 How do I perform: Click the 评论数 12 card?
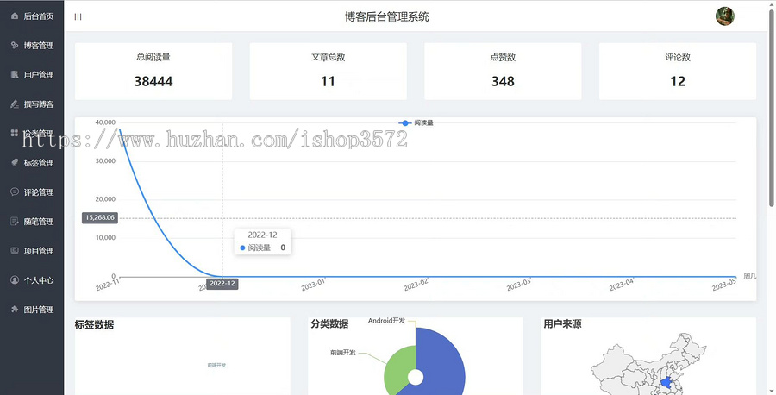pos(678,71)
